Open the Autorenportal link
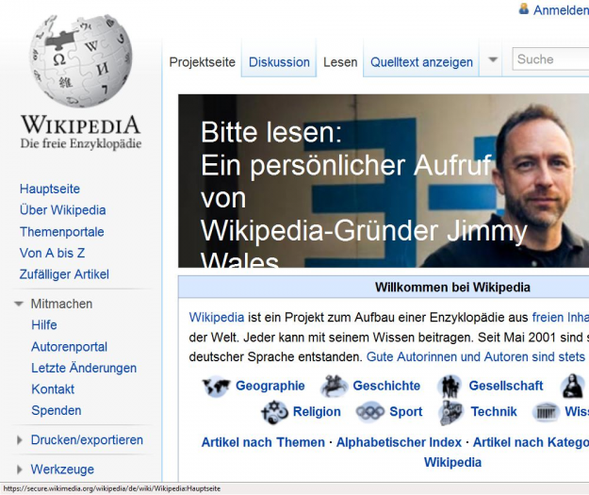The height and width of the screenshot is (495, 589). pyautogui.click(x=69, y=347)
